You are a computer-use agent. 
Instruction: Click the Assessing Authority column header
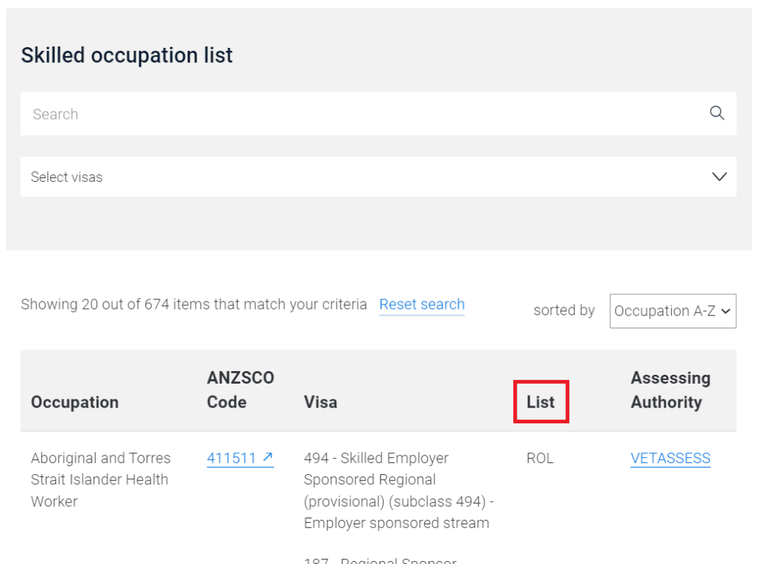(670, 390)
